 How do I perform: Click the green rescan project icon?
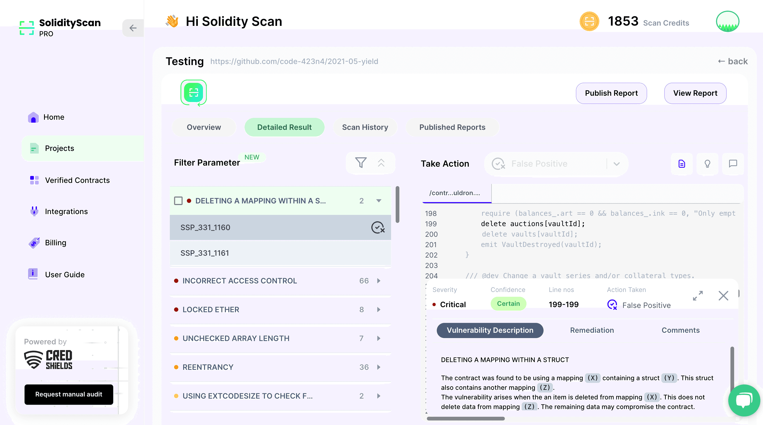pos(194,93)
